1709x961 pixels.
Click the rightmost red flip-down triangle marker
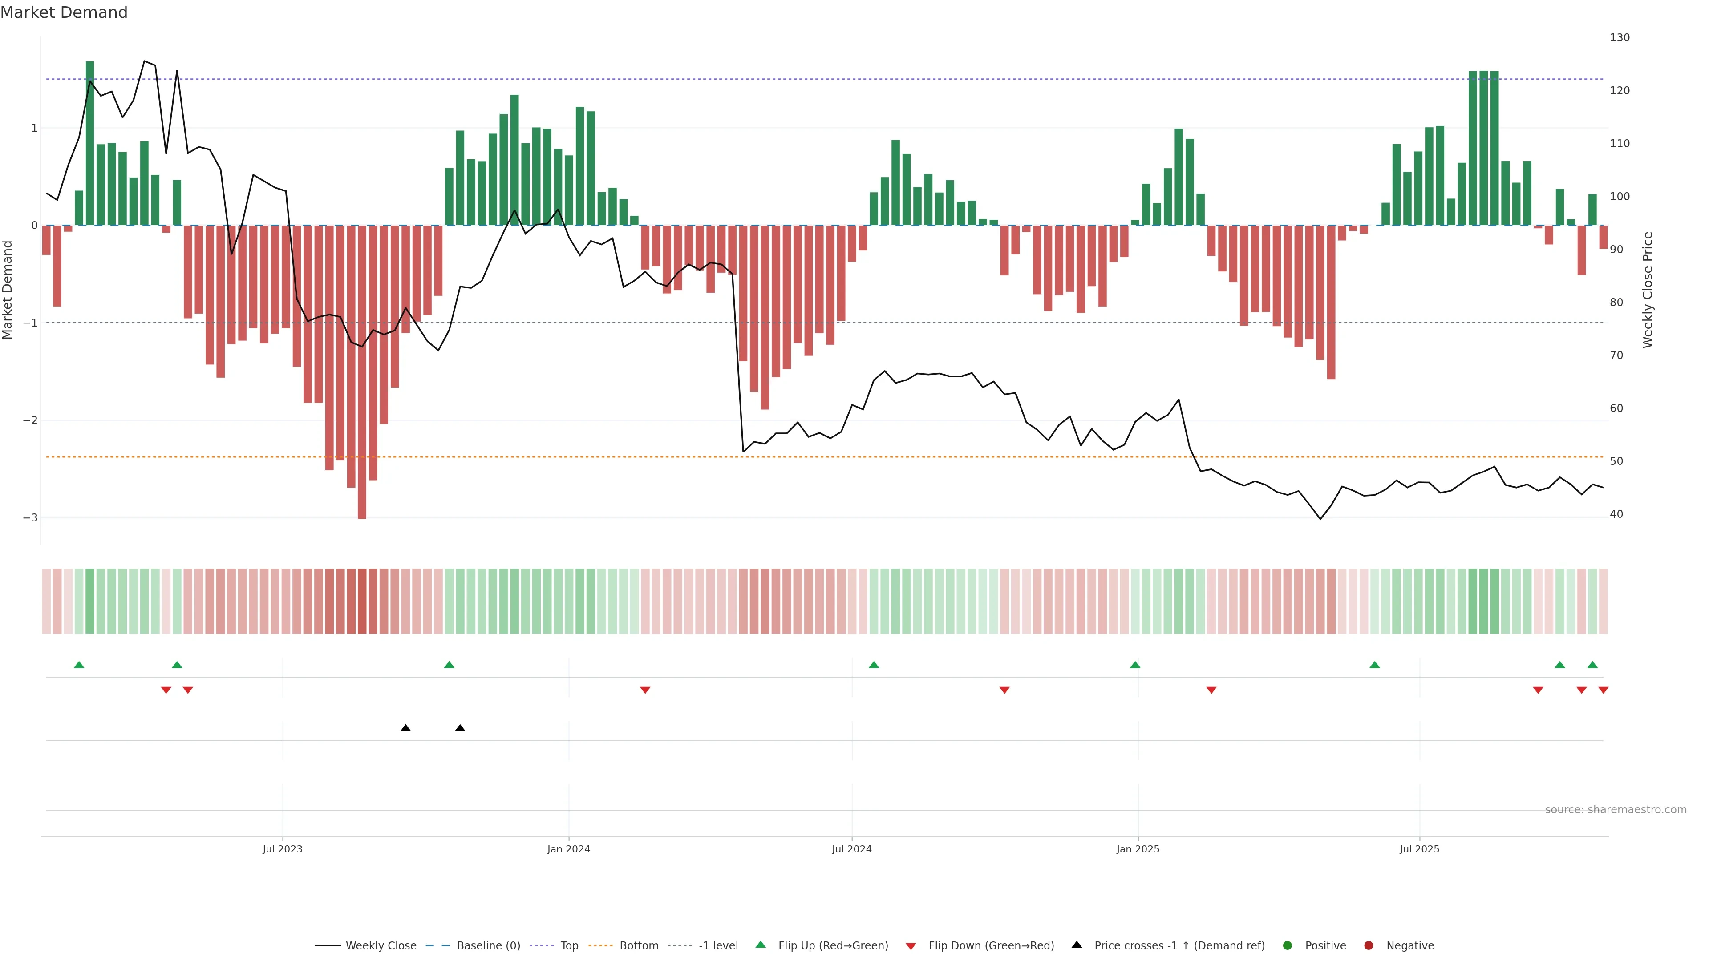tap(1603, 690)
